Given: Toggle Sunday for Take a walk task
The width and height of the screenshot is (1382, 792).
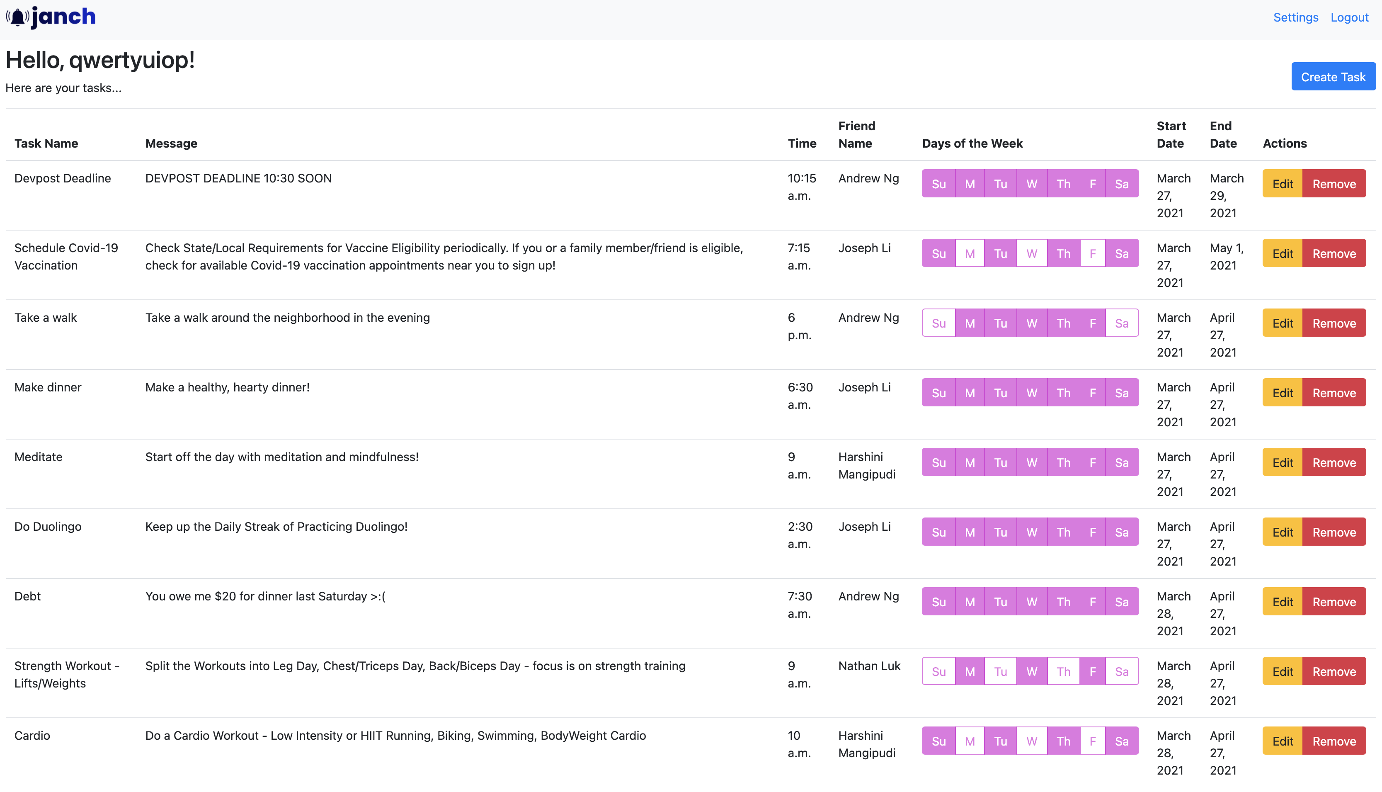Looking at the screenshot, I should (938, 323).
